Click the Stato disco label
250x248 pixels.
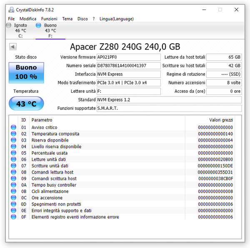pos(26,57)
